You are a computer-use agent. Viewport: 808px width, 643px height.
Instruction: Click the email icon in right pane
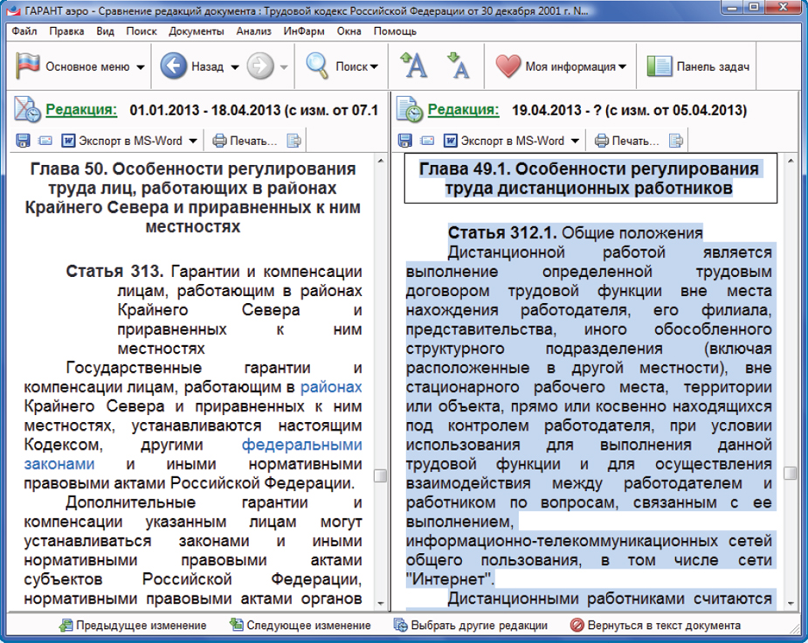[x=427, y=140]
